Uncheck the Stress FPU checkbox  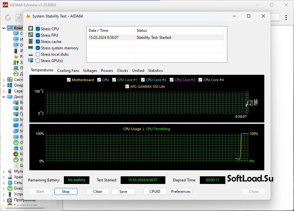coord(38,35)
